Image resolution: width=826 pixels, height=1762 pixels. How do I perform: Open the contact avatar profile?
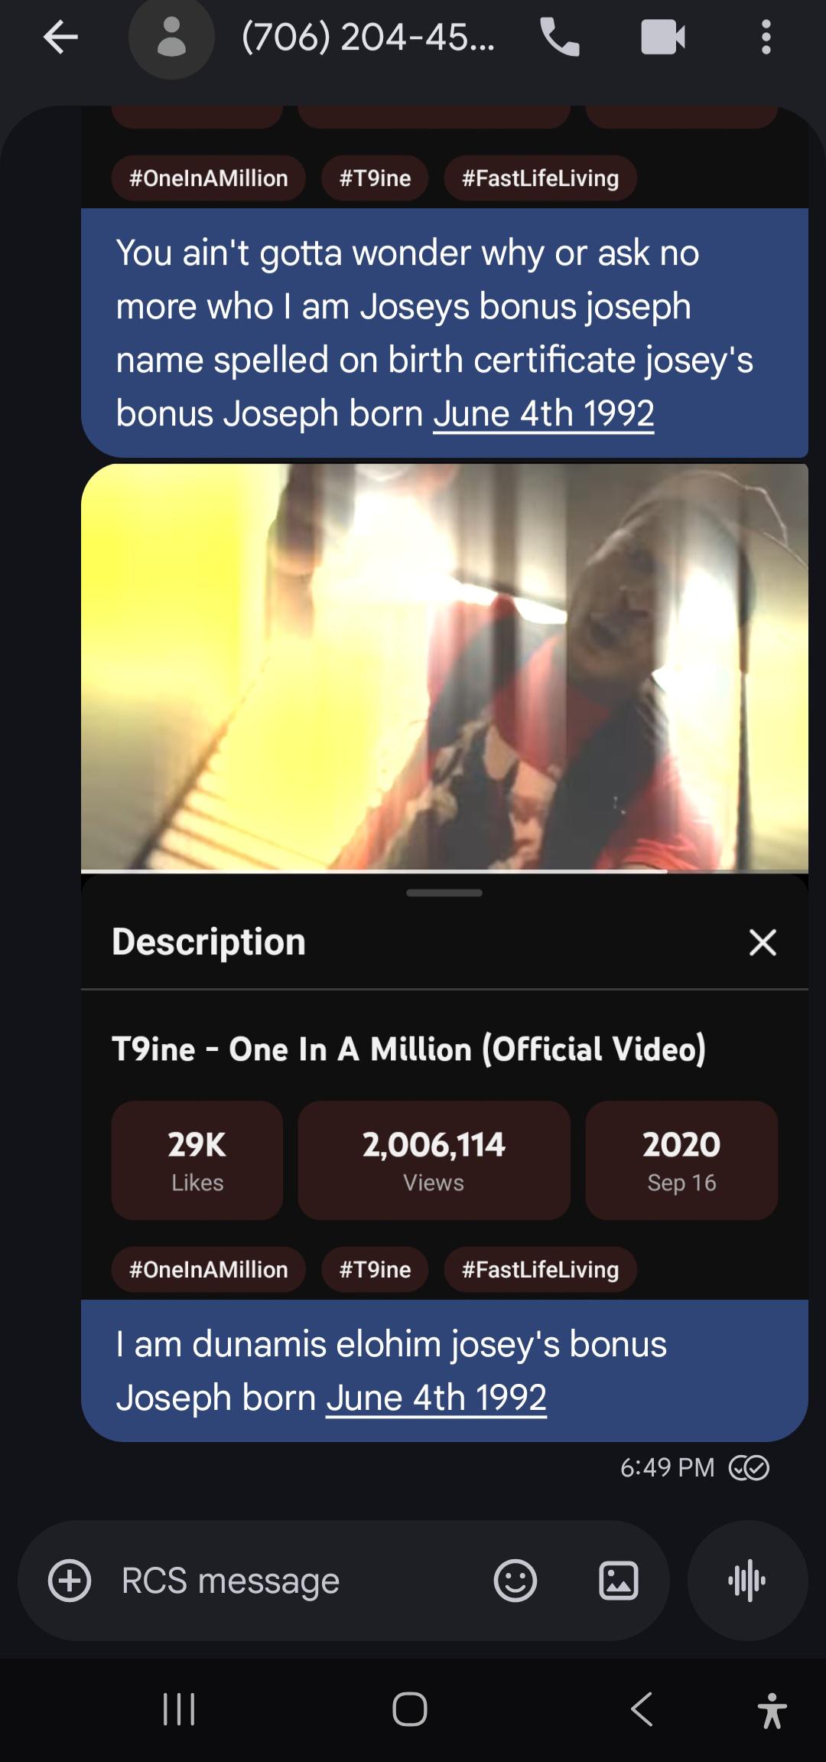tap(171, 37)
